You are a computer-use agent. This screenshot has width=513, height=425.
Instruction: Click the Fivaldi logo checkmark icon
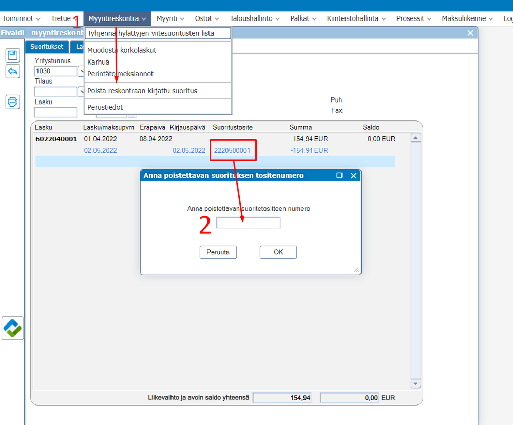pos(12,328)
